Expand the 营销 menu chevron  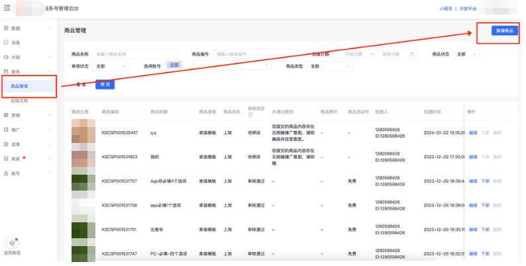tap(50, 115)
